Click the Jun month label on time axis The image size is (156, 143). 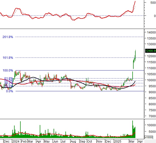coord(55,141)
